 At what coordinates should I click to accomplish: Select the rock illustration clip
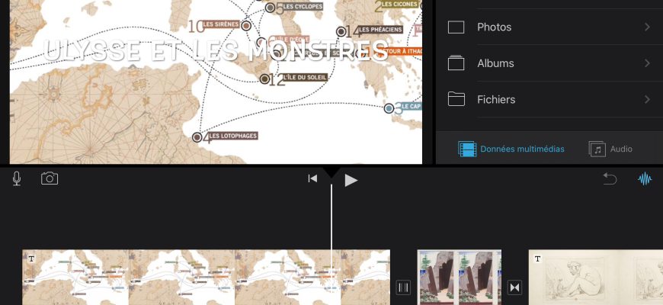[460, 277]
